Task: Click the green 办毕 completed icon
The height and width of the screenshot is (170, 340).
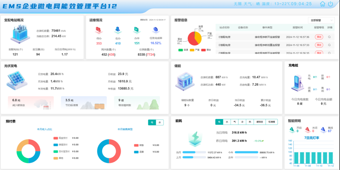Action: [137, 30]
